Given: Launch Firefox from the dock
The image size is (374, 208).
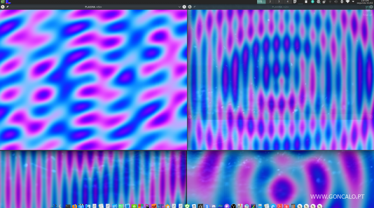Looking at the screenshot, I should click(x=75, y=206).
